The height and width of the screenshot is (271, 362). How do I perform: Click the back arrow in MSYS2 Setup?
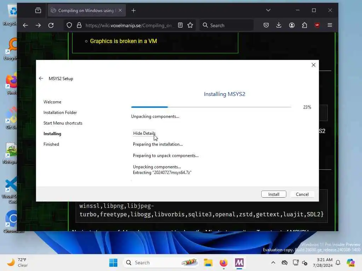click(41, 79)
